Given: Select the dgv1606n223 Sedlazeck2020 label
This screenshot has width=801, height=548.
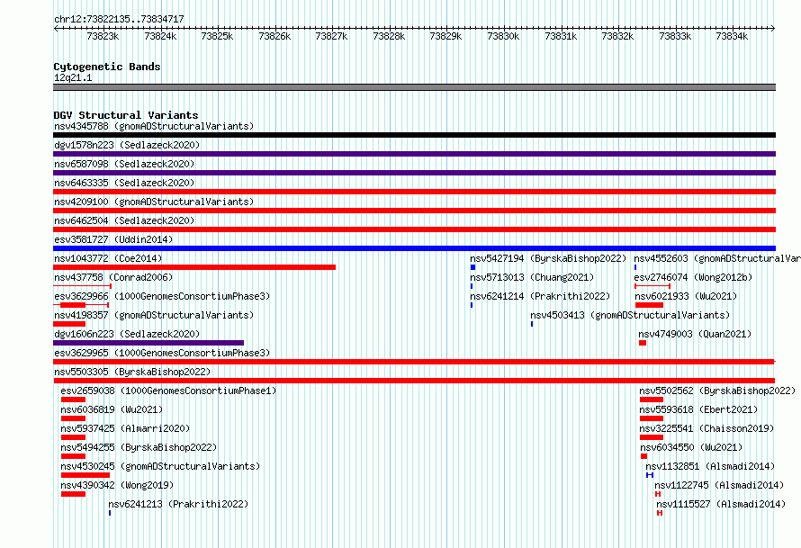Looking at the screenshot, I should (127, 334).
